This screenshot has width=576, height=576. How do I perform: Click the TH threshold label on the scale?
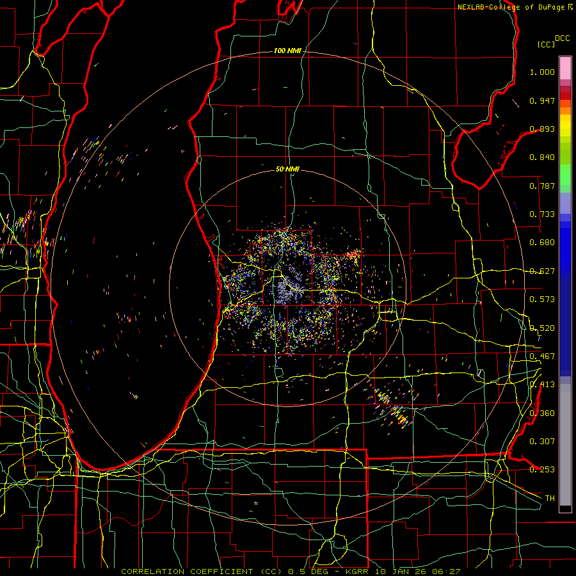point(550,499)
